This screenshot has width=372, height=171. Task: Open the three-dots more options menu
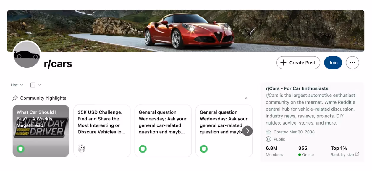click(352, 63)
